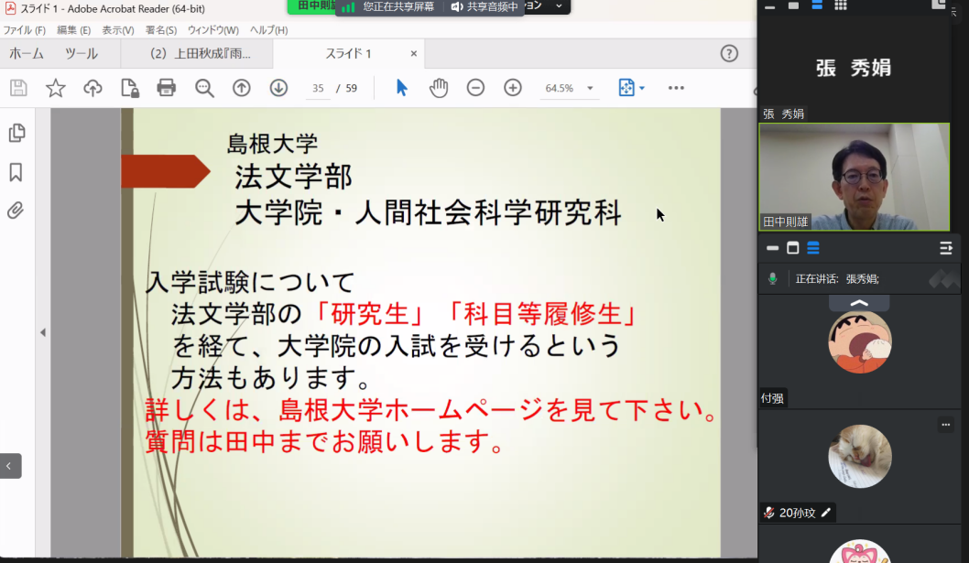Select the Hand pan tool
The image size is (969, 563).
point(439,88)
